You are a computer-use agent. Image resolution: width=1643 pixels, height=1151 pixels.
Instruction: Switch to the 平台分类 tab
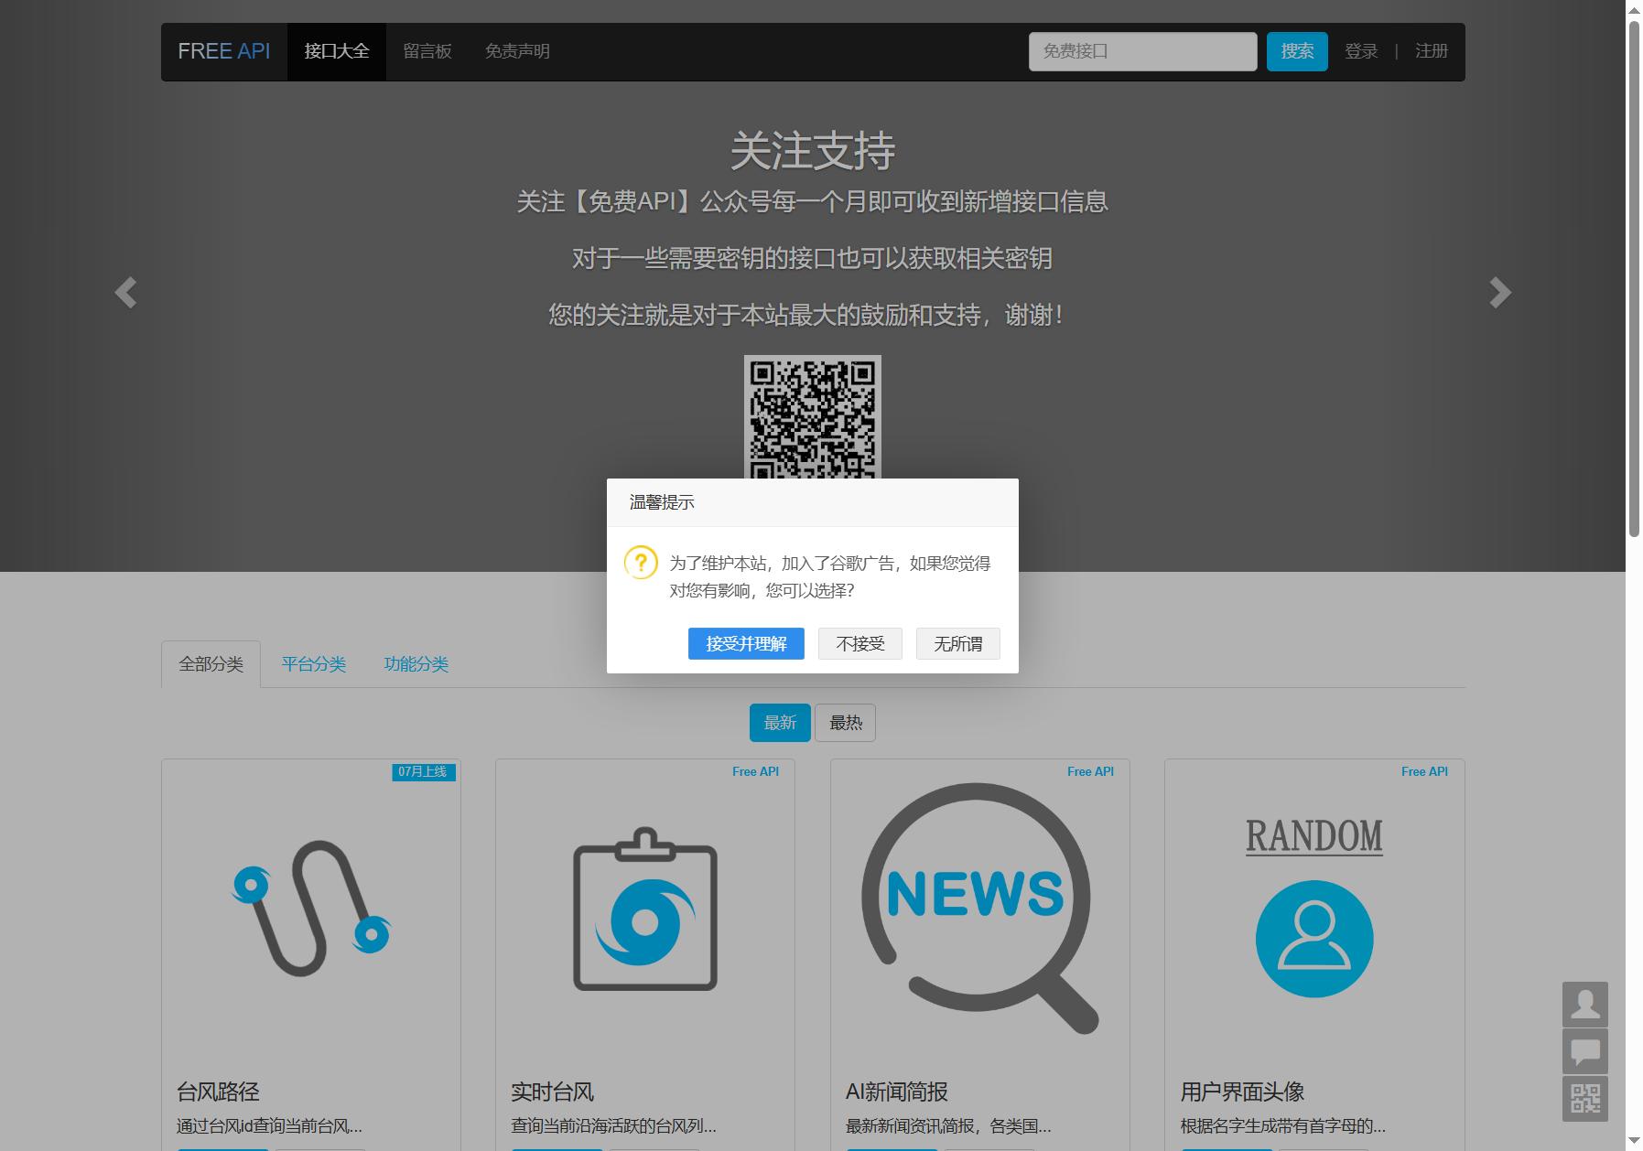[313, 664]
